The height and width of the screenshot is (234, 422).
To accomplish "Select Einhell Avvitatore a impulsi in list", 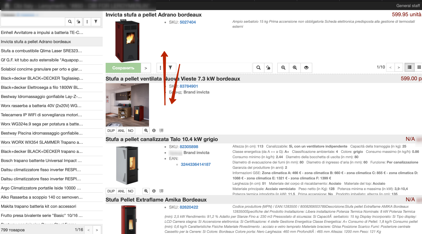I will (x=51, y=32).
